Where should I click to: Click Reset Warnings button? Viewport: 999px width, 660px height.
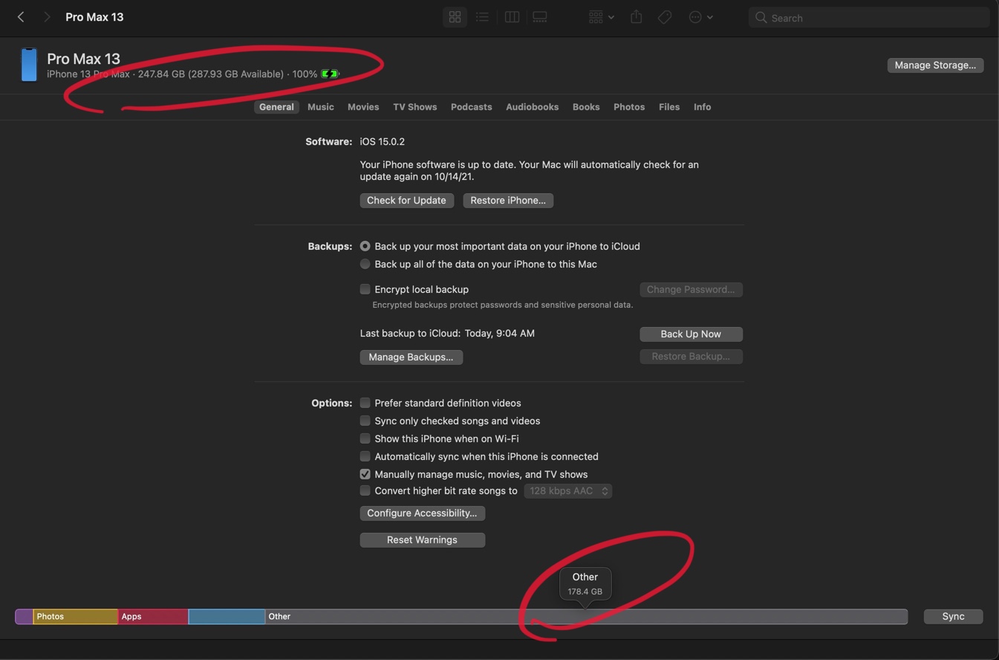pos(422,540)
